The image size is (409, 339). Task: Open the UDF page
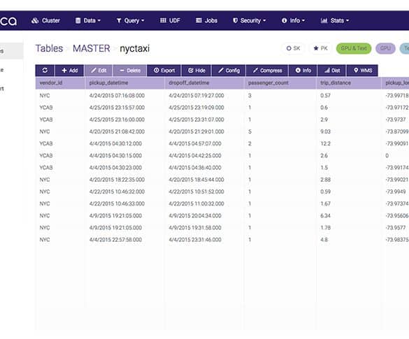pyautogui.click(x=170, y=20)
